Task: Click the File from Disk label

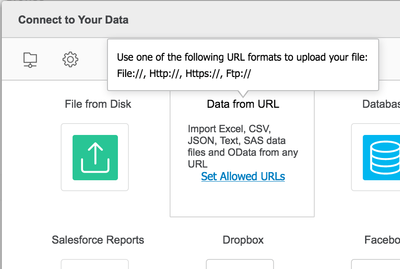Action: tap(98, 104)
